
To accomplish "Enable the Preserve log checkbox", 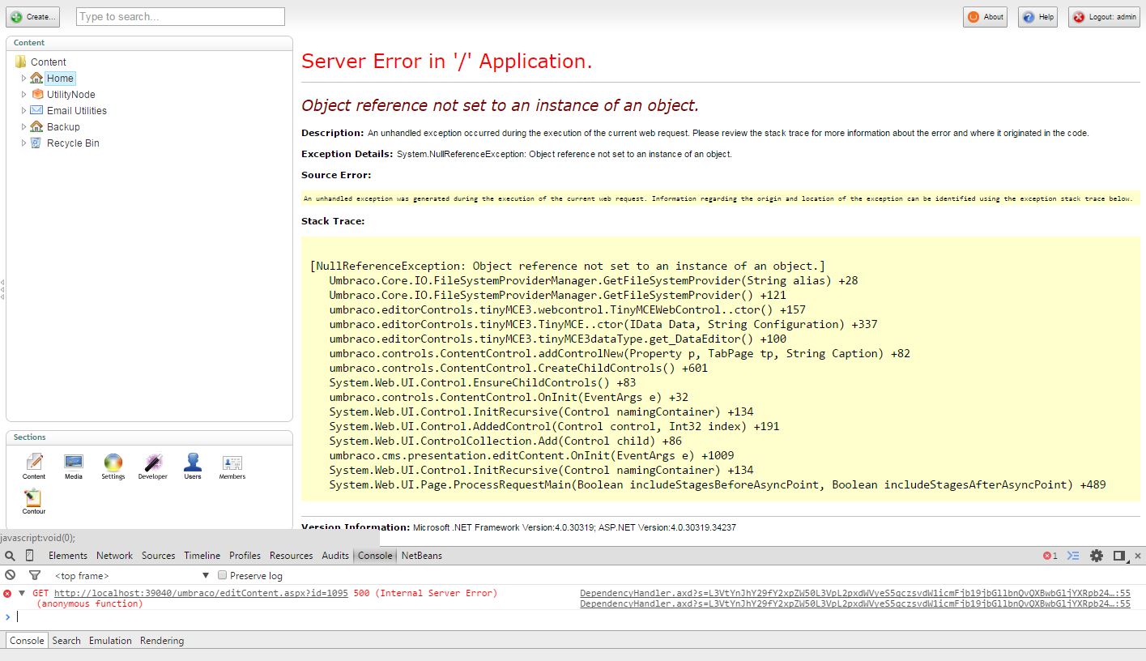I will (x=222, y=575).
